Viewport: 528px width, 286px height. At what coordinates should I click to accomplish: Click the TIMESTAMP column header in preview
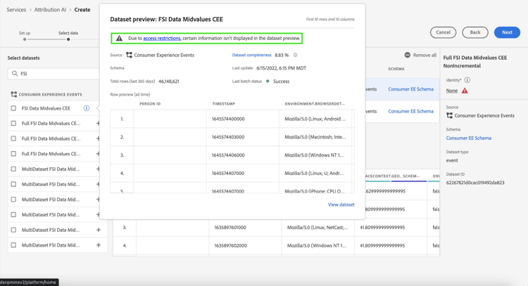point(224,104)
